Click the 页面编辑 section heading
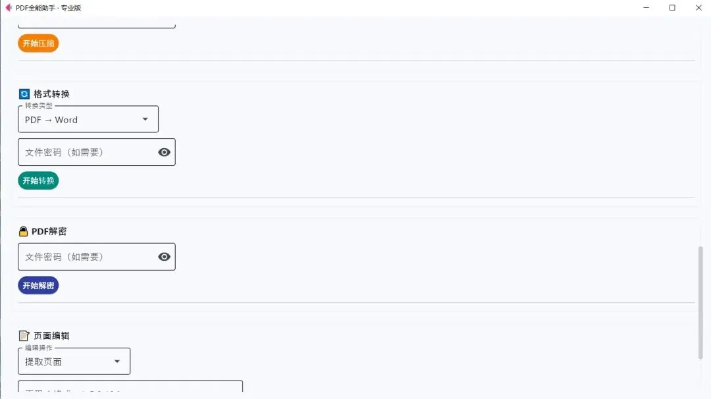 click(51, 336)
